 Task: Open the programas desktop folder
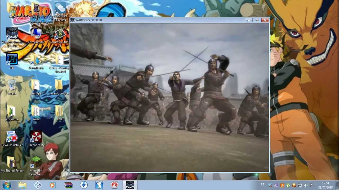(12, 113)
